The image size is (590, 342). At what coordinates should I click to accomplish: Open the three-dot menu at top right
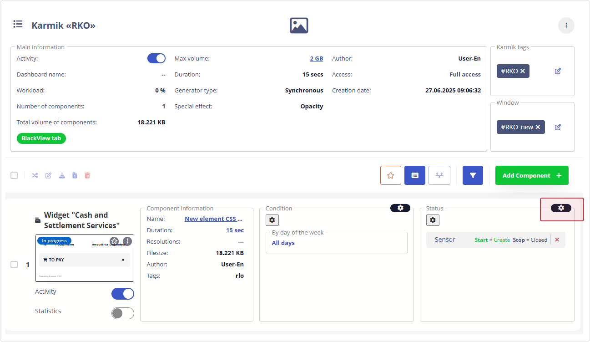[x=566, y=26]
